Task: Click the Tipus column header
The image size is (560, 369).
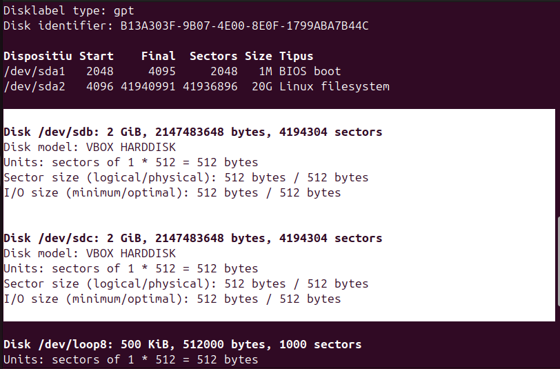Action: point(297,56)
